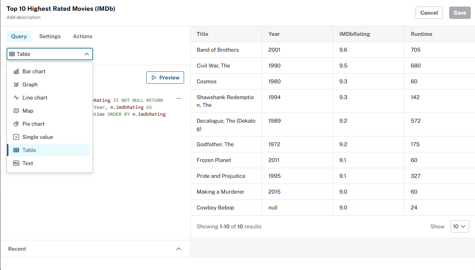
Task: Click the Showing 1-10 of 10 results text
Action: tap(229, 226)
